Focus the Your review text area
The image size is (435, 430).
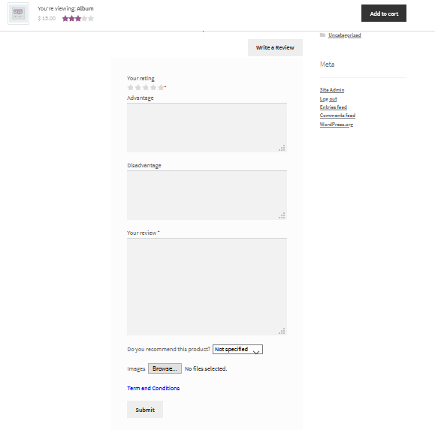(x=207, y=287)
